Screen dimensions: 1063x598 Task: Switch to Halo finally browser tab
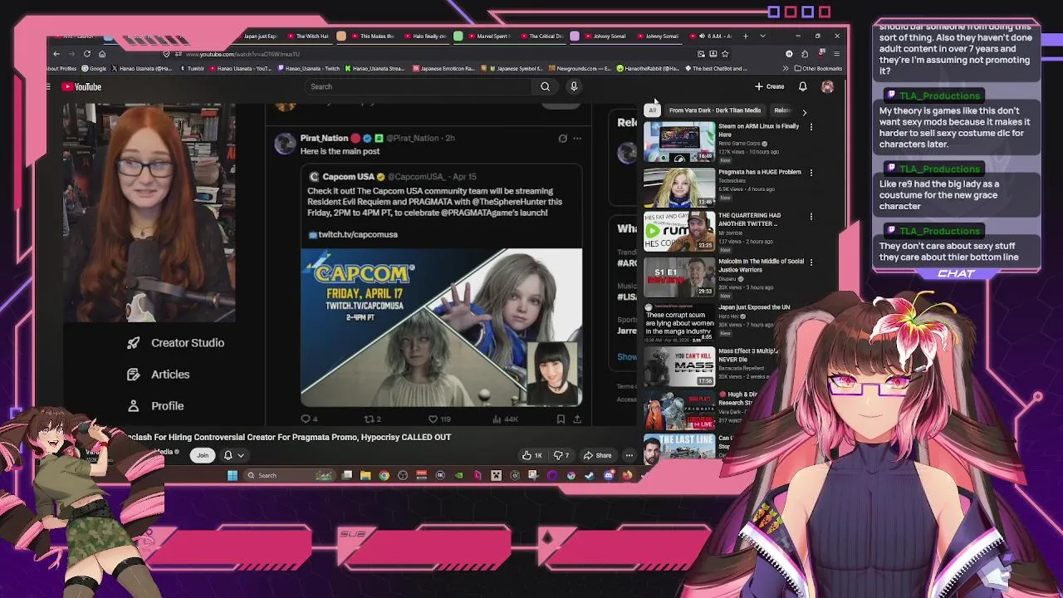425,36
